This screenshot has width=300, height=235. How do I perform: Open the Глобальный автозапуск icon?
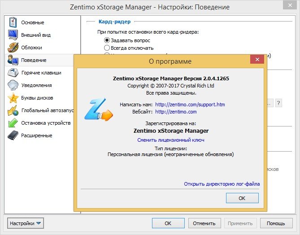(13, 110)
